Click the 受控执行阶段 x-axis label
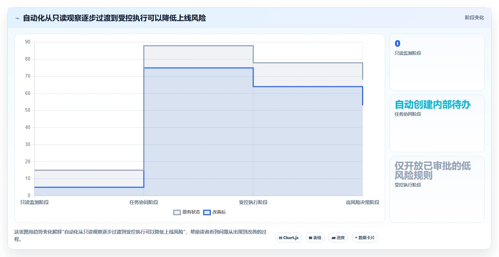The height and width of the screenshot is (257, 499). coord(253,202)
